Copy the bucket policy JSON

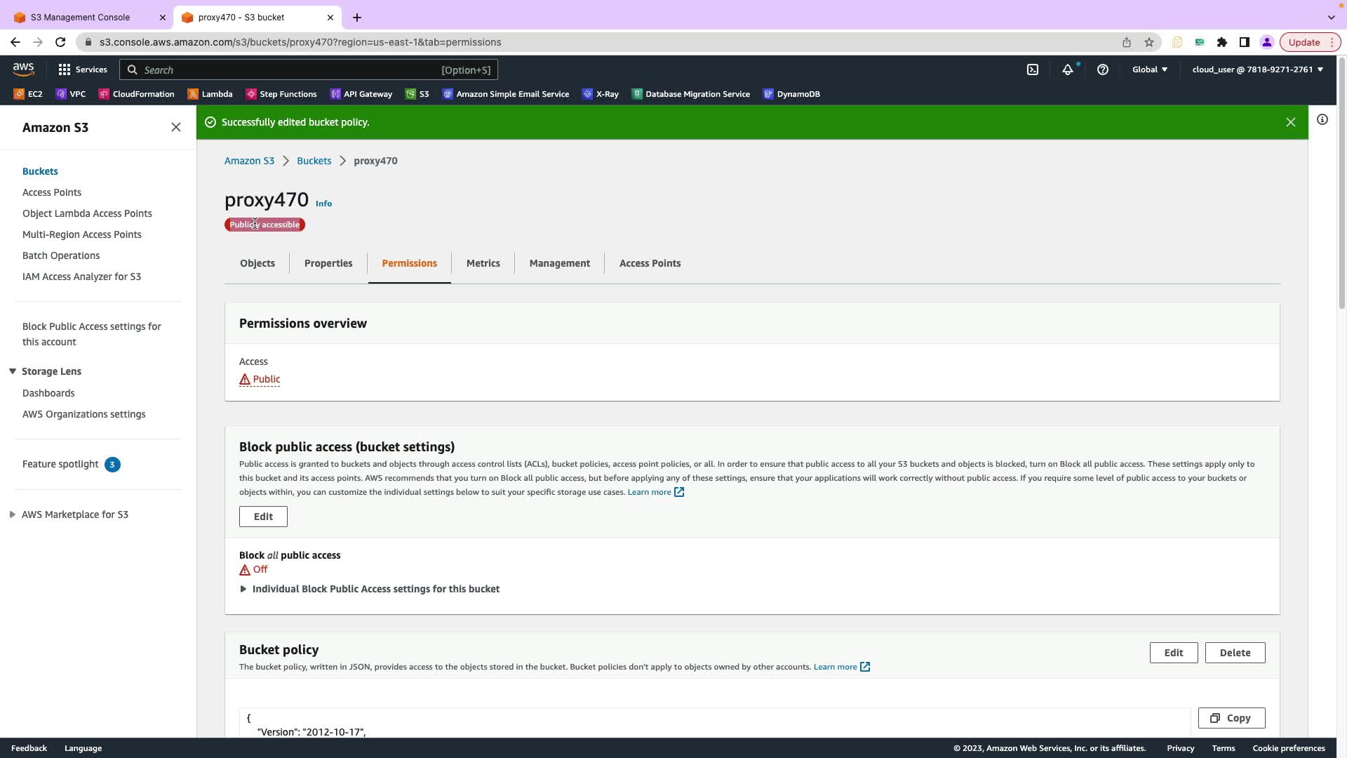1231,718
